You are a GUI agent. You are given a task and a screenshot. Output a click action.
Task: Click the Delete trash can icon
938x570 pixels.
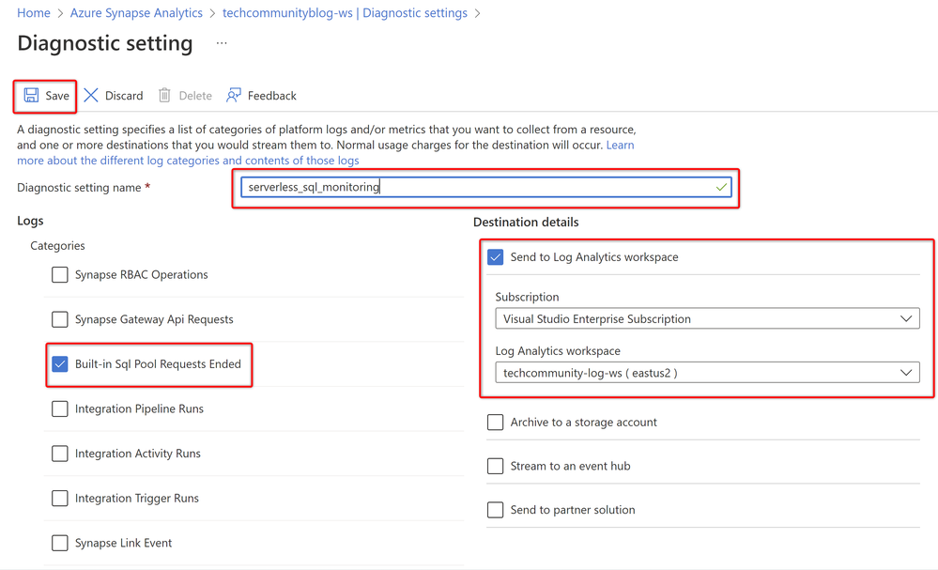[x=164, y=96]
